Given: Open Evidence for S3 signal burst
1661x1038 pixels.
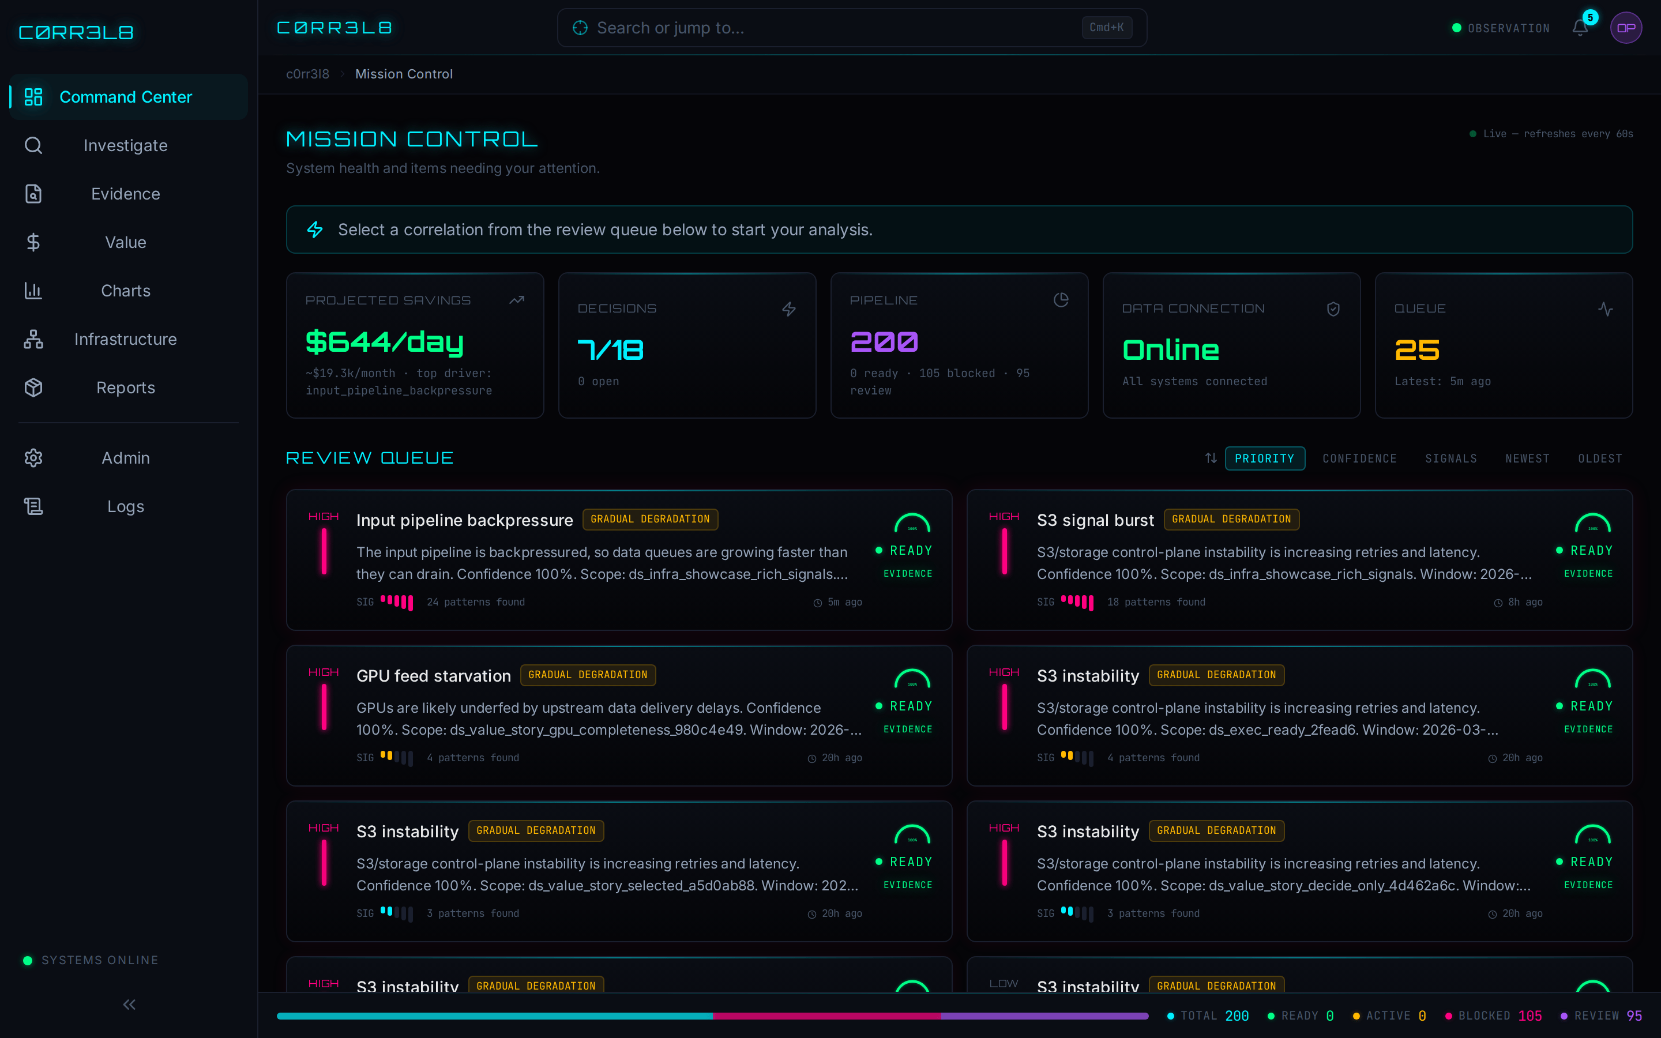Looking at the screenshot, I should click(x=1588, y=573).
